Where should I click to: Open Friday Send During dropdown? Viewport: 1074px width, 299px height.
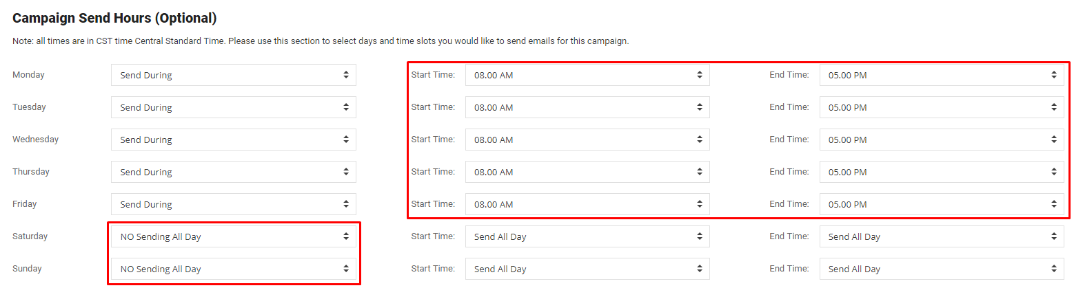pyautogui.click(x=234, y=204)
